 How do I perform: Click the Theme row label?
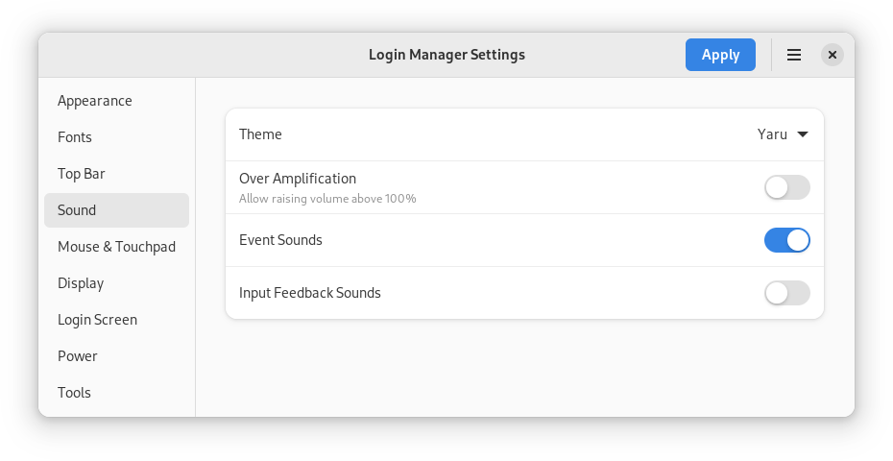[x=260, y=134]
